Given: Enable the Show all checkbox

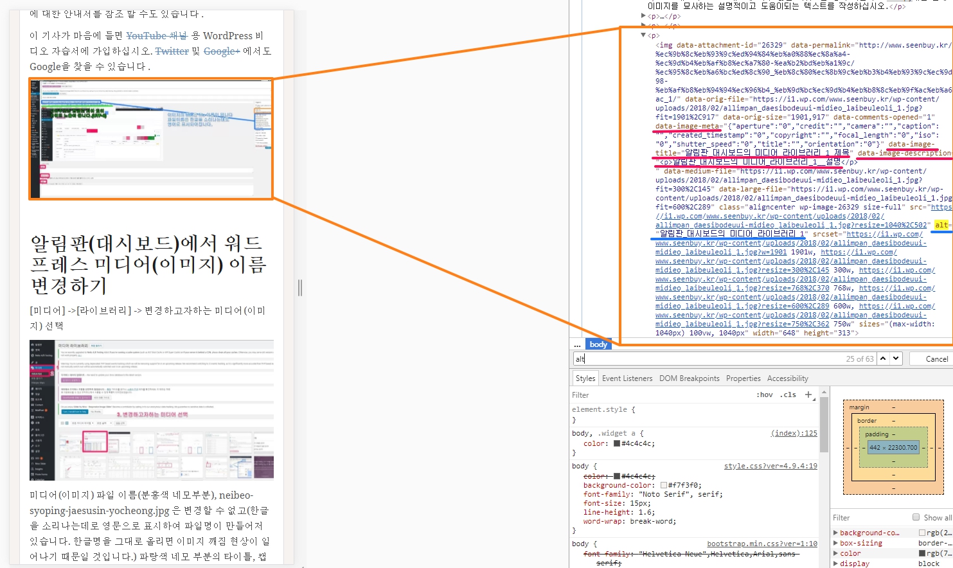Looking at the screenshot, I should [916, 517].
